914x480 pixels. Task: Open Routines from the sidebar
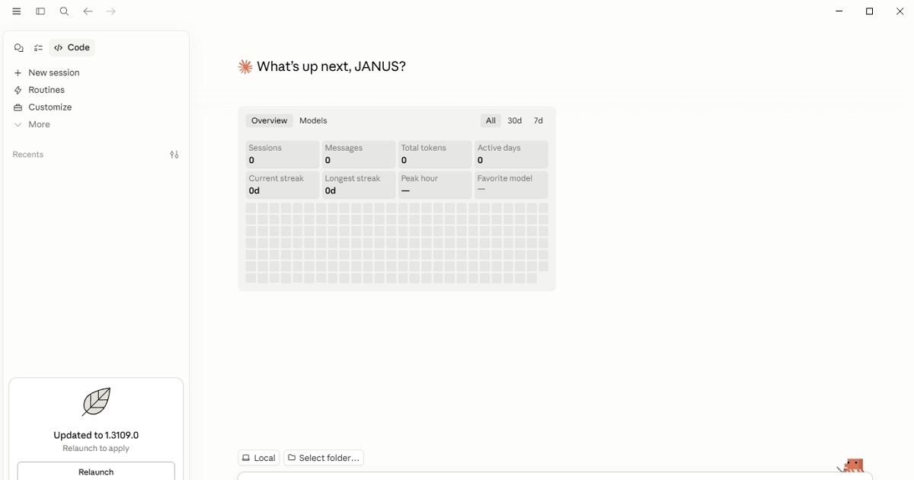(46, 90)
